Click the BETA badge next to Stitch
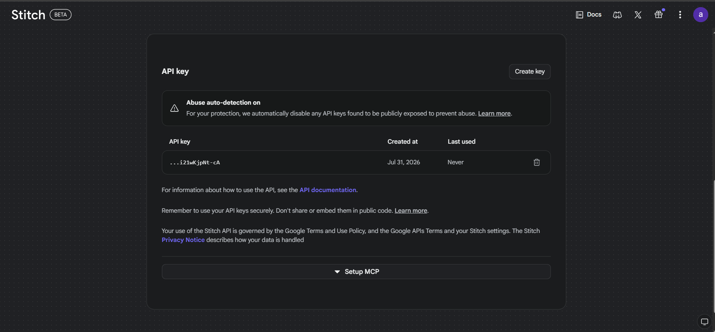Screen dimensions: 715x332 click(x=61, y=15)
